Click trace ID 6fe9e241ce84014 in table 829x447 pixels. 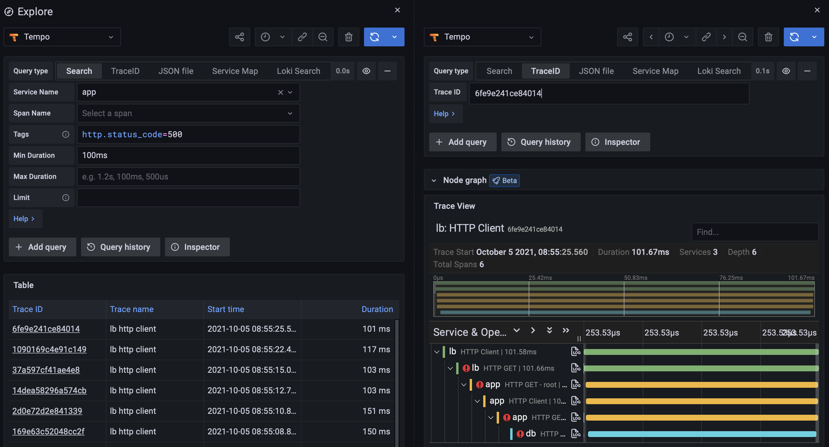[x=46, y=329]
